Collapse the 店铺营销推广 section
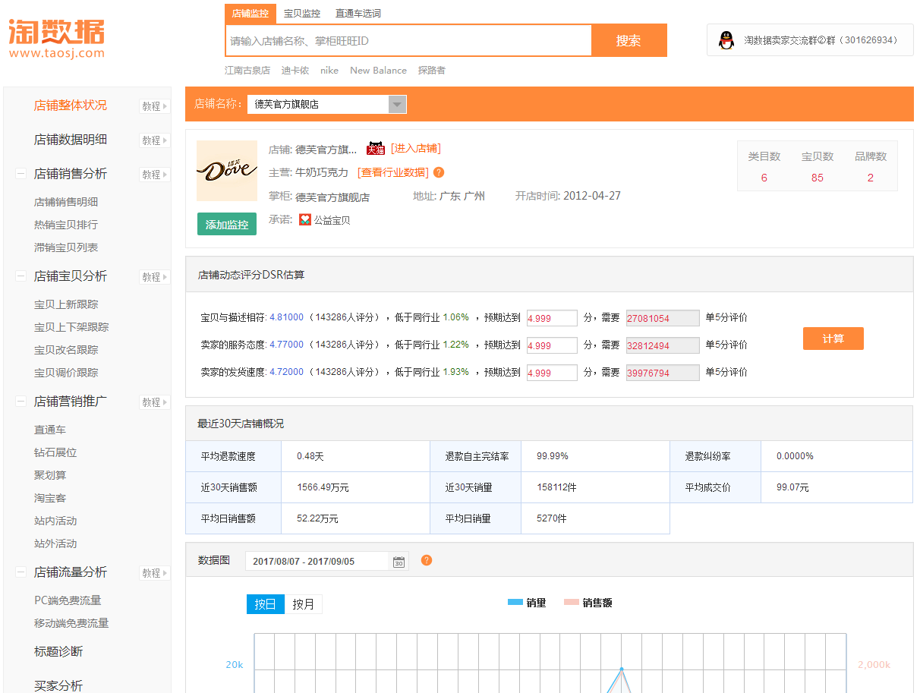This screenshot has height=693, width=920. click(x=20, y=402)
